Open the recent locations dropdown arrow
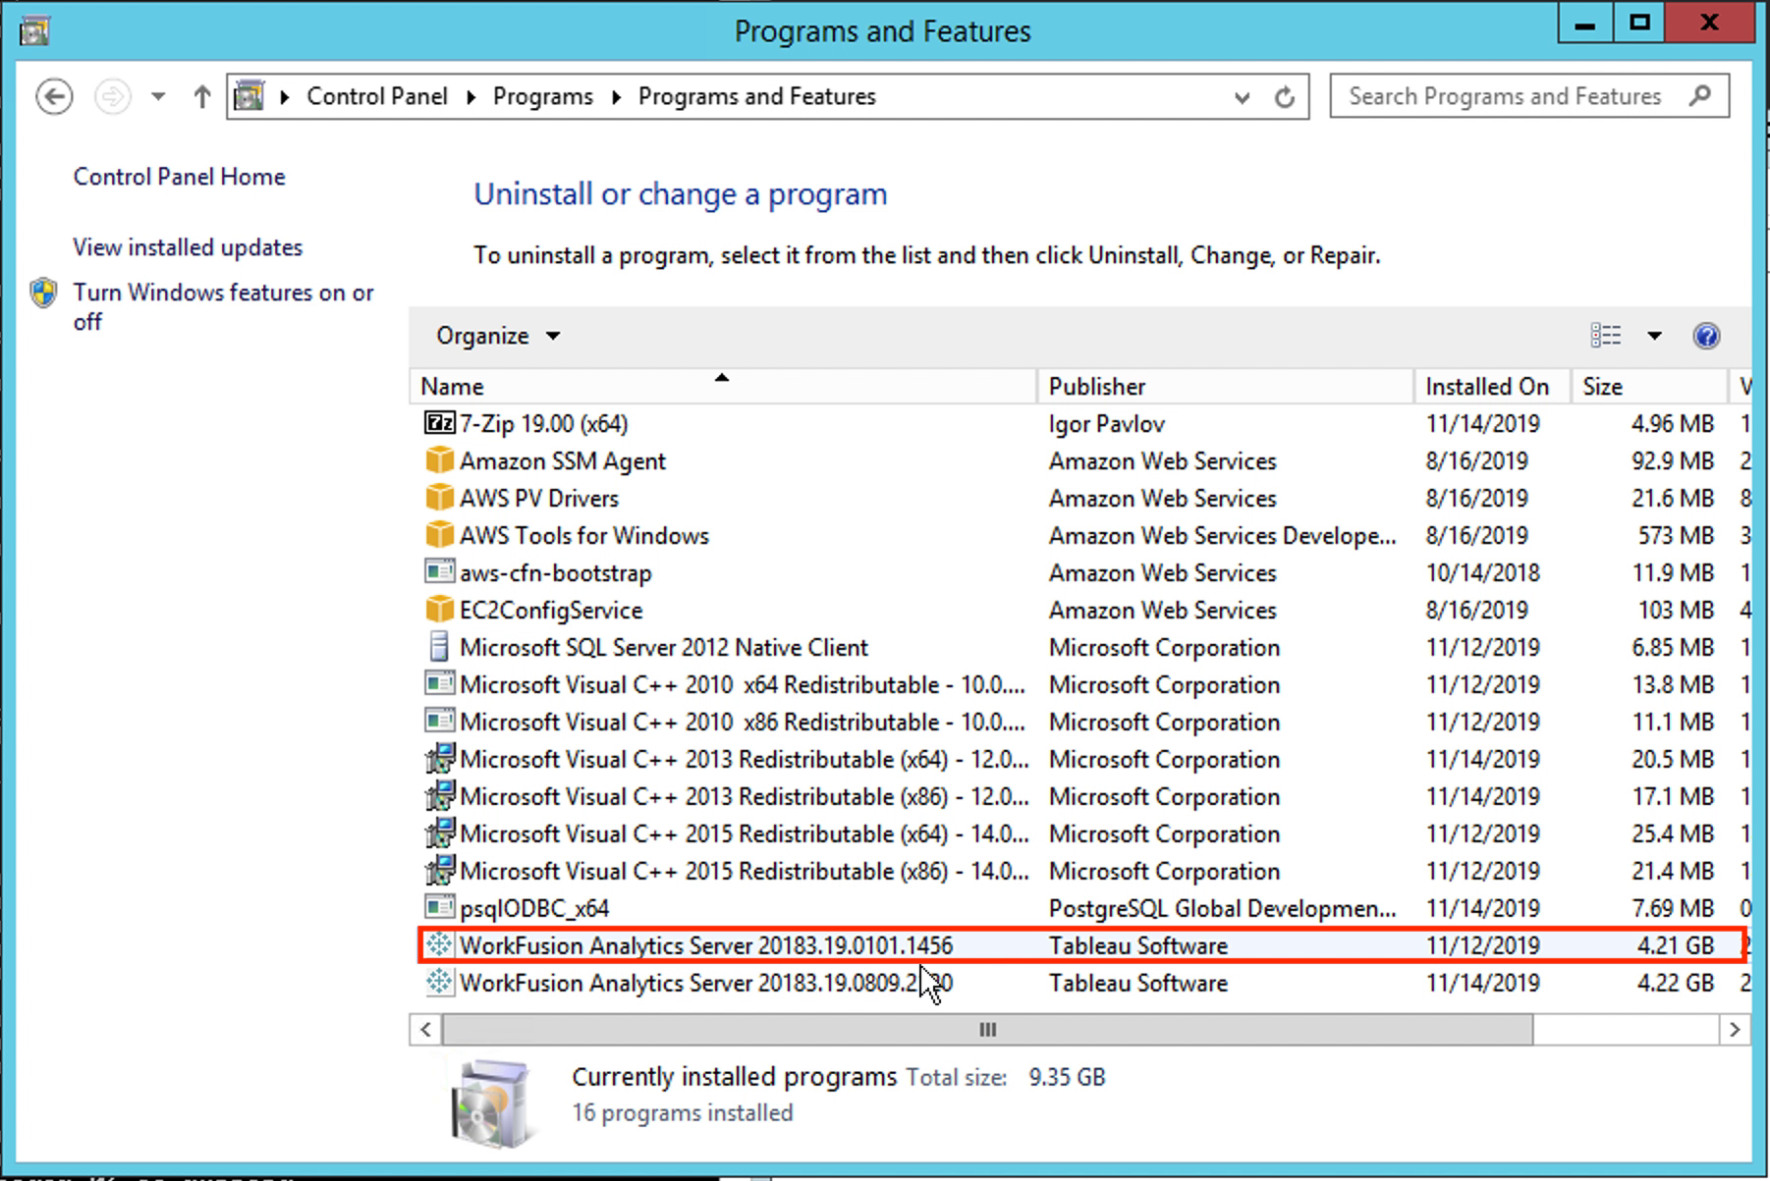Screen dimensions: 1770x1181 [x=158, y=96]
